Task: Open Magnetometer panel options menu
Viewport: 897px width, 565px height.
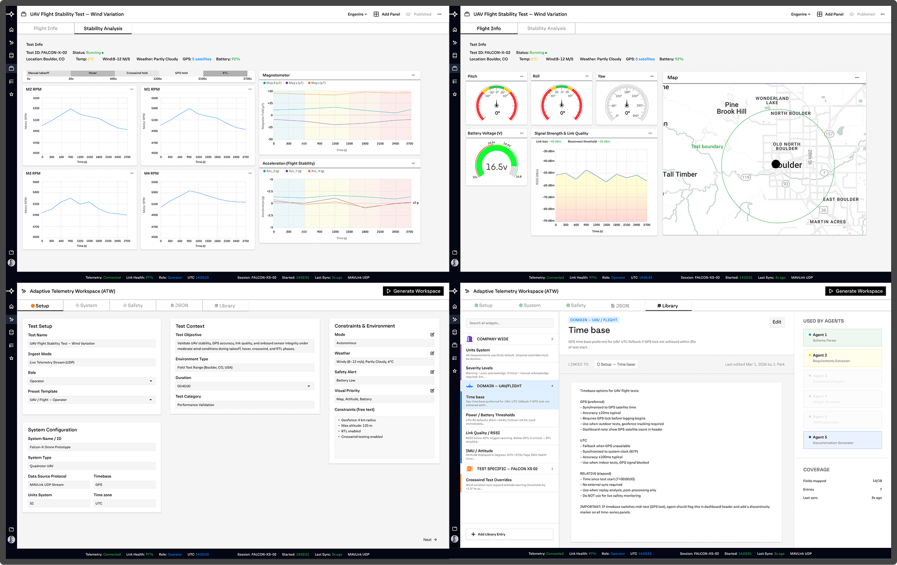Action: [x=413, y=75]
